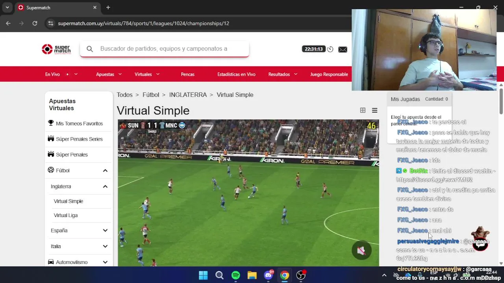
Task: Expand the Resultados dropdown menu
Action: tap(283, 74)
